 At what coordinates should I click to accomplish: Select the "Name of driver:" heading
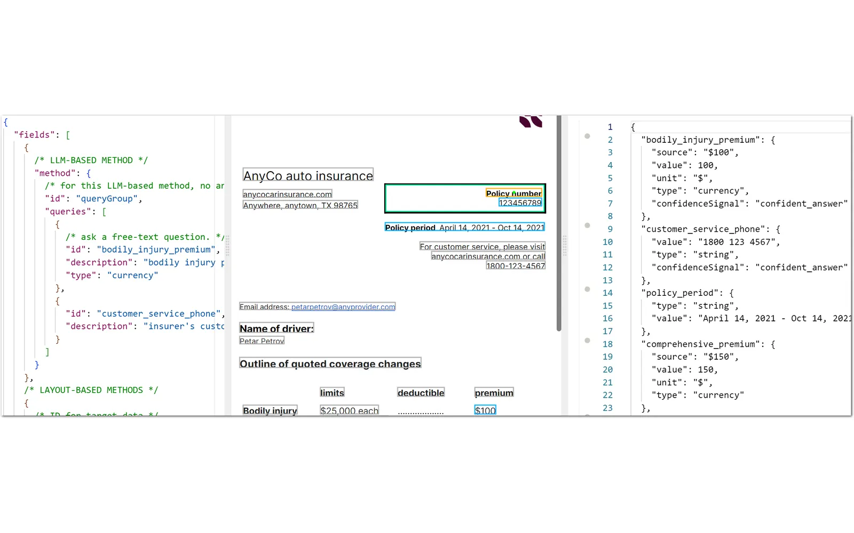(x=276, y=329)
